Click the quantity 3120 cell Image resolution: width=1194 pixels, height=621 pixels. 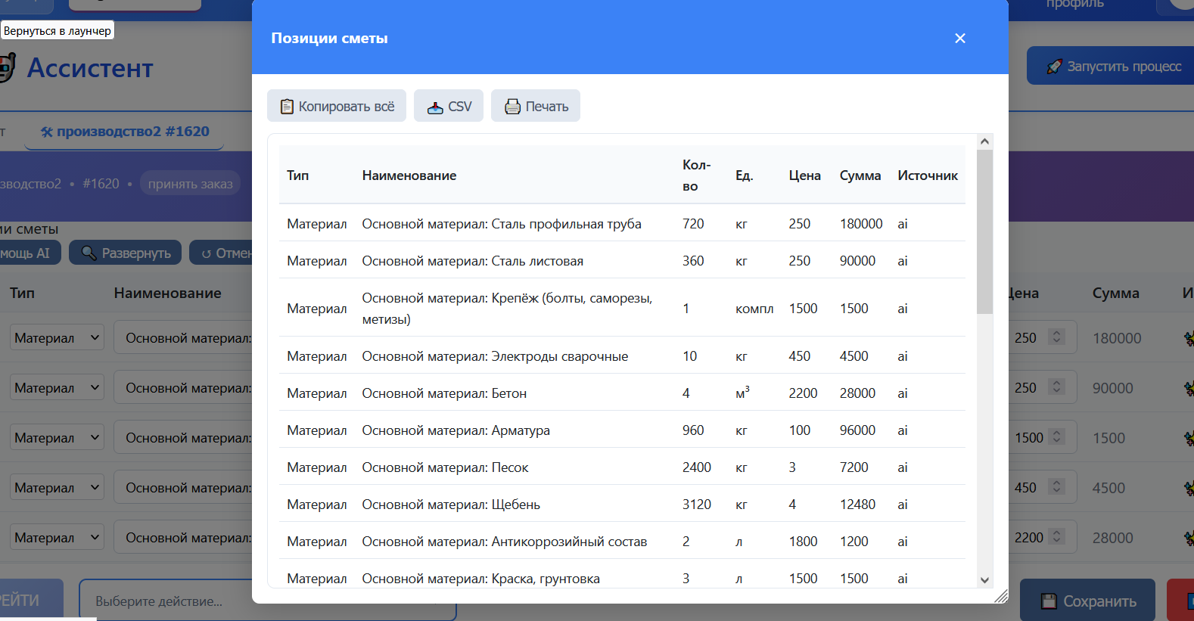coord(697,505)
